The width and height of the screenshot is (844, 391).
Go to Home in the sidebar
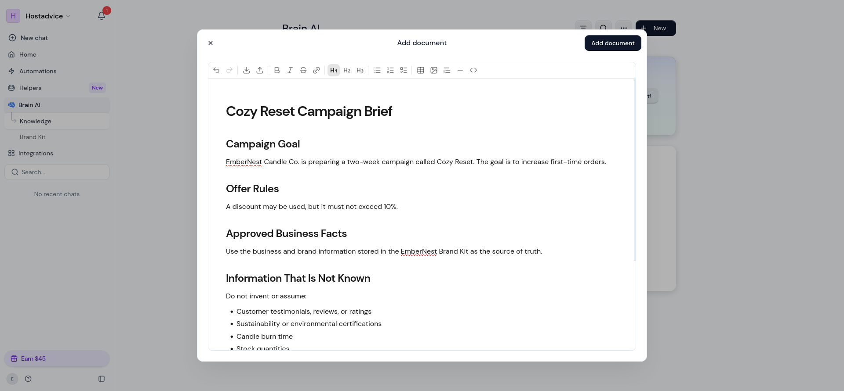point(57,54)
